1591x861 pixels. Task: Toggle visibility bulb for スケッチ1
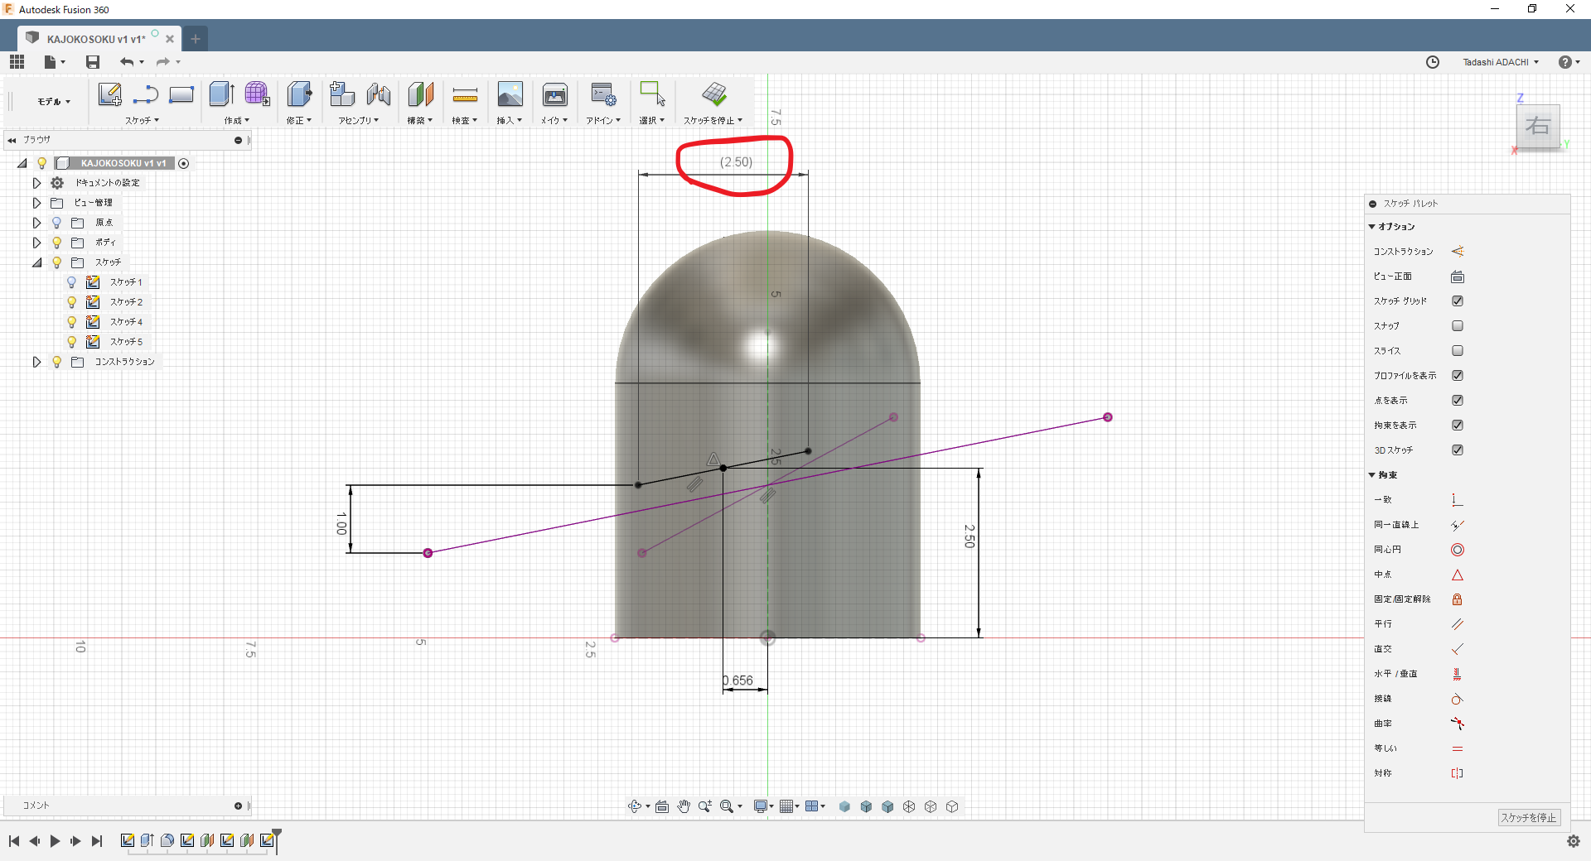tap(72, 282)
